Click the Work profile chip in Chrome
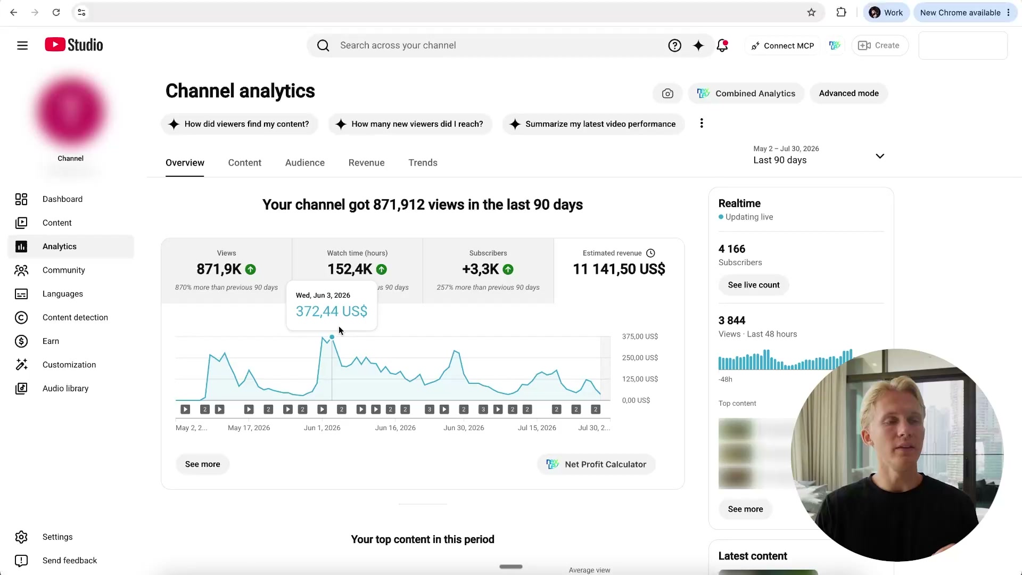Viewport: 1022px width, 575px height. pyautogui.click(x=886, y=13)
